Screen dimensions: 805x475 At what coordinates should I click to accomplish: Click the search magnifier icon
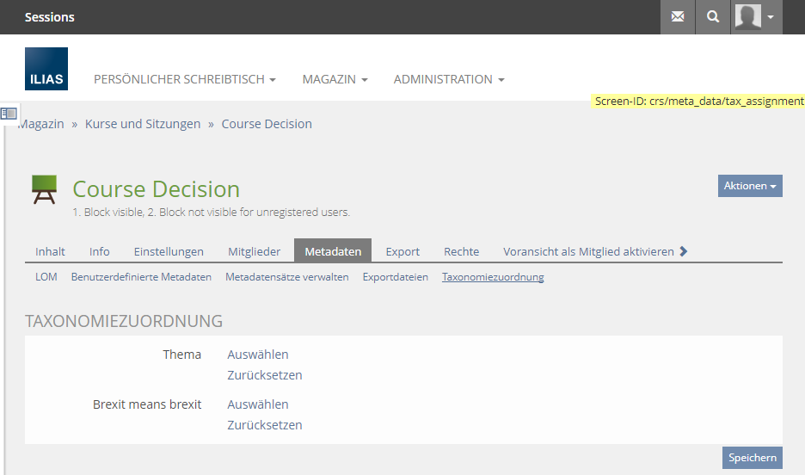coord(712,17)
